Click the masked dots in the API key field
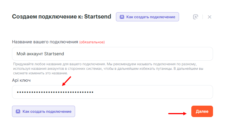 (x=55, y=92)
